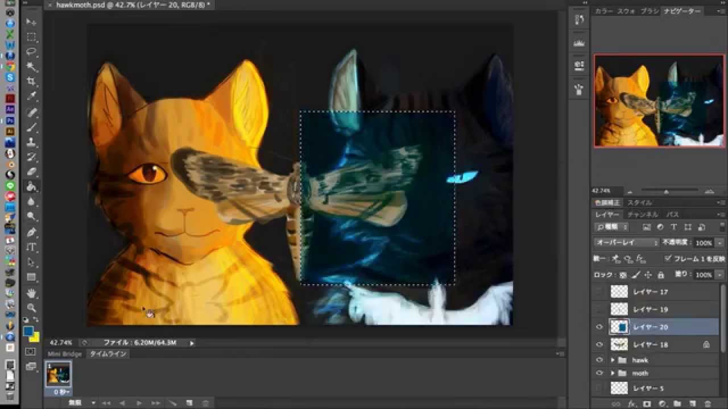This screenshot has width=728, height=409.
Task: Open the Overlay blend mode dropdown
Action: click(x=626, y=243)
